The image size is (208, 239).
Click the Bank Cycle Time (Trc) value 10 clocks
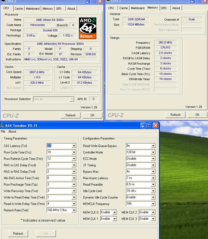tap(165, 74)
